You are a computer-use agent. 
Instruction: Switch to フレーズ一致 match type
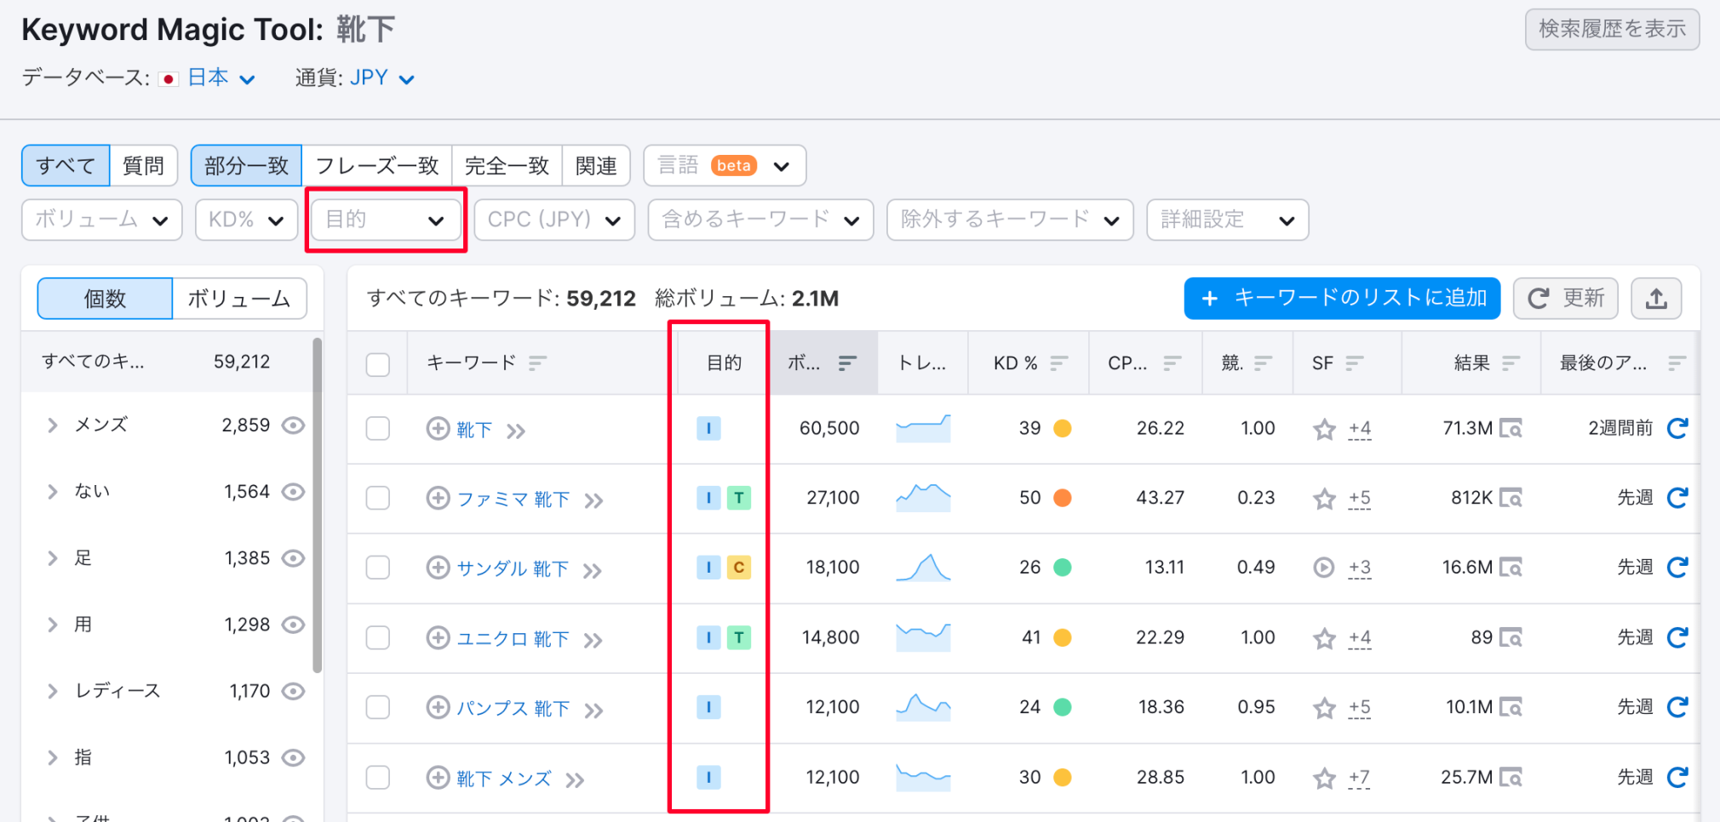coord(377,165)
